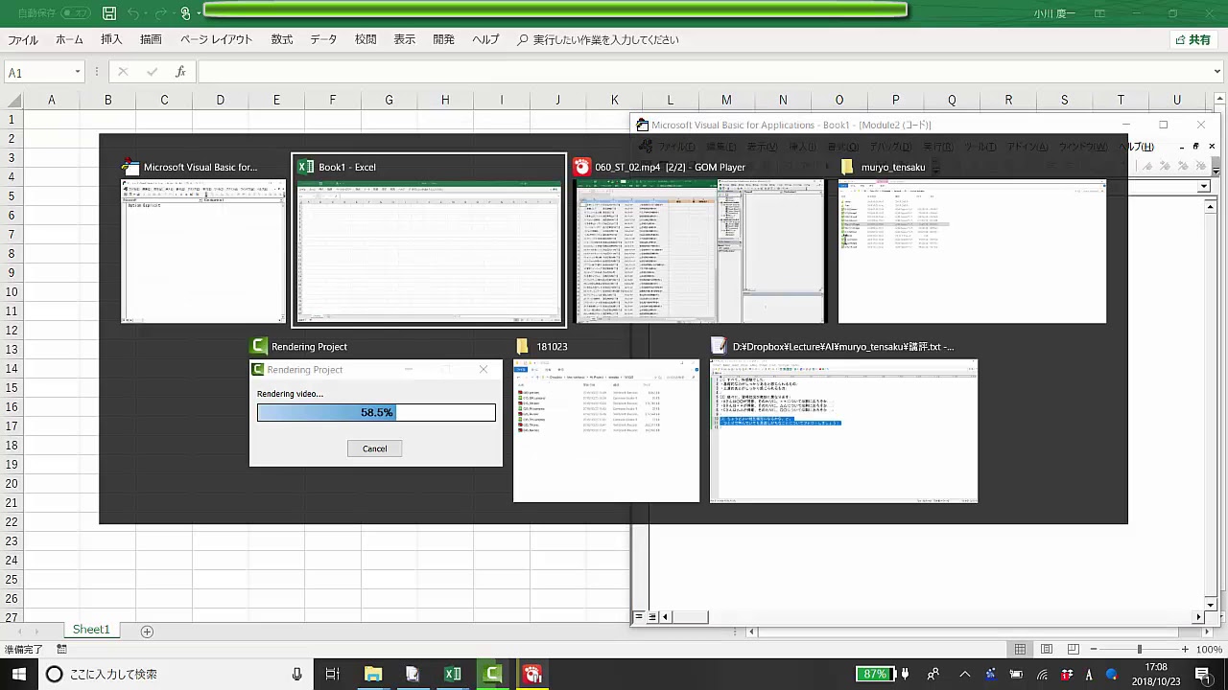The height and width of the screenshot is (690, 1228).
Task: Click the Excel icon on taskbar
Action: [452, 674]
